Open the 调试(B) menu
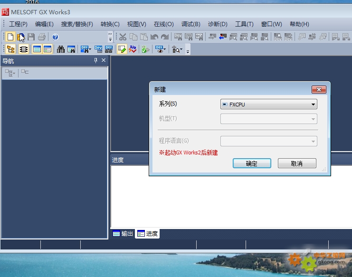This screenshot has width=352, height=277. 191,24
